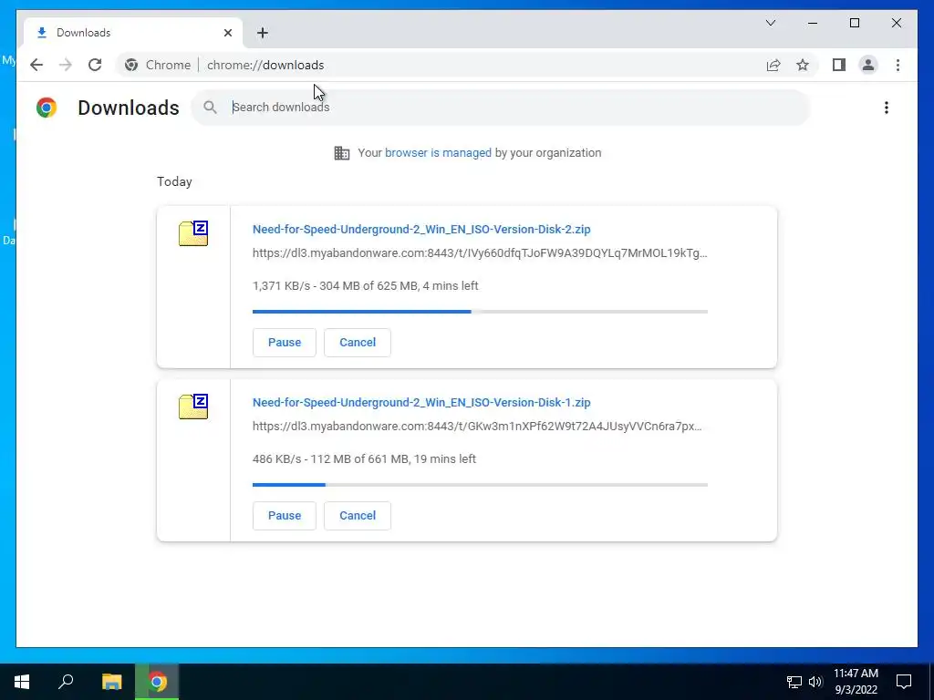Screen dimensions: 934x700
Task: Go back using the browser back arrow
Action: tap(36, 65)
